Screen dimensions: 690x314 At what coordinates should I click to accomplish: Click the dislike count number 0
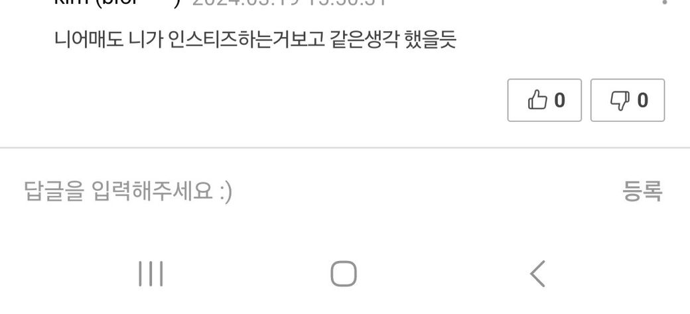tap(642, 100)
